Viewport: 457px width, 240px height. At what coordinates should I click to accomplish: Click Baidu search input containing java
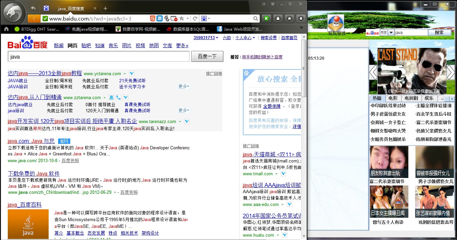click(x=99, y=57)
